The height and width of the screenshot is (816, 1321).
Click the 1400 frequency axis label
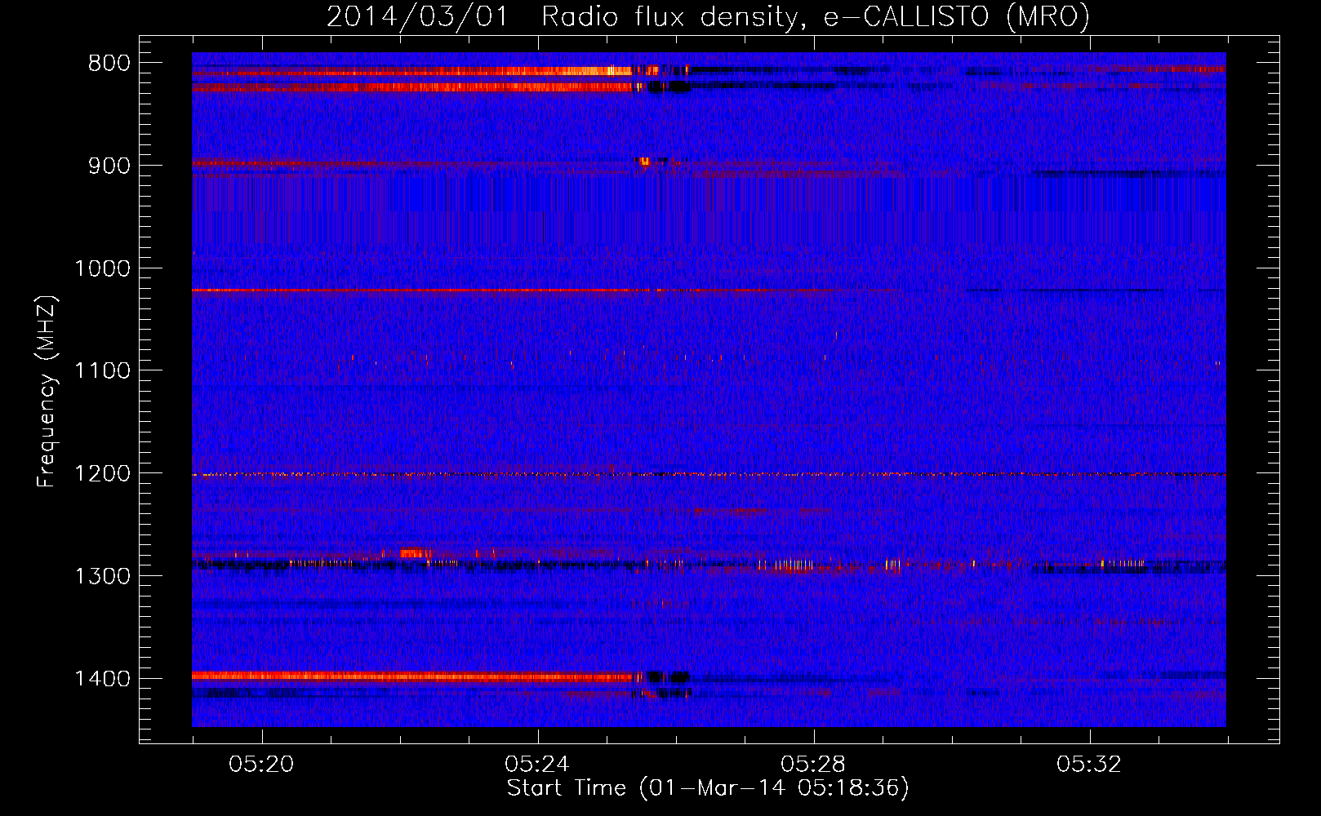pos(102,679)
